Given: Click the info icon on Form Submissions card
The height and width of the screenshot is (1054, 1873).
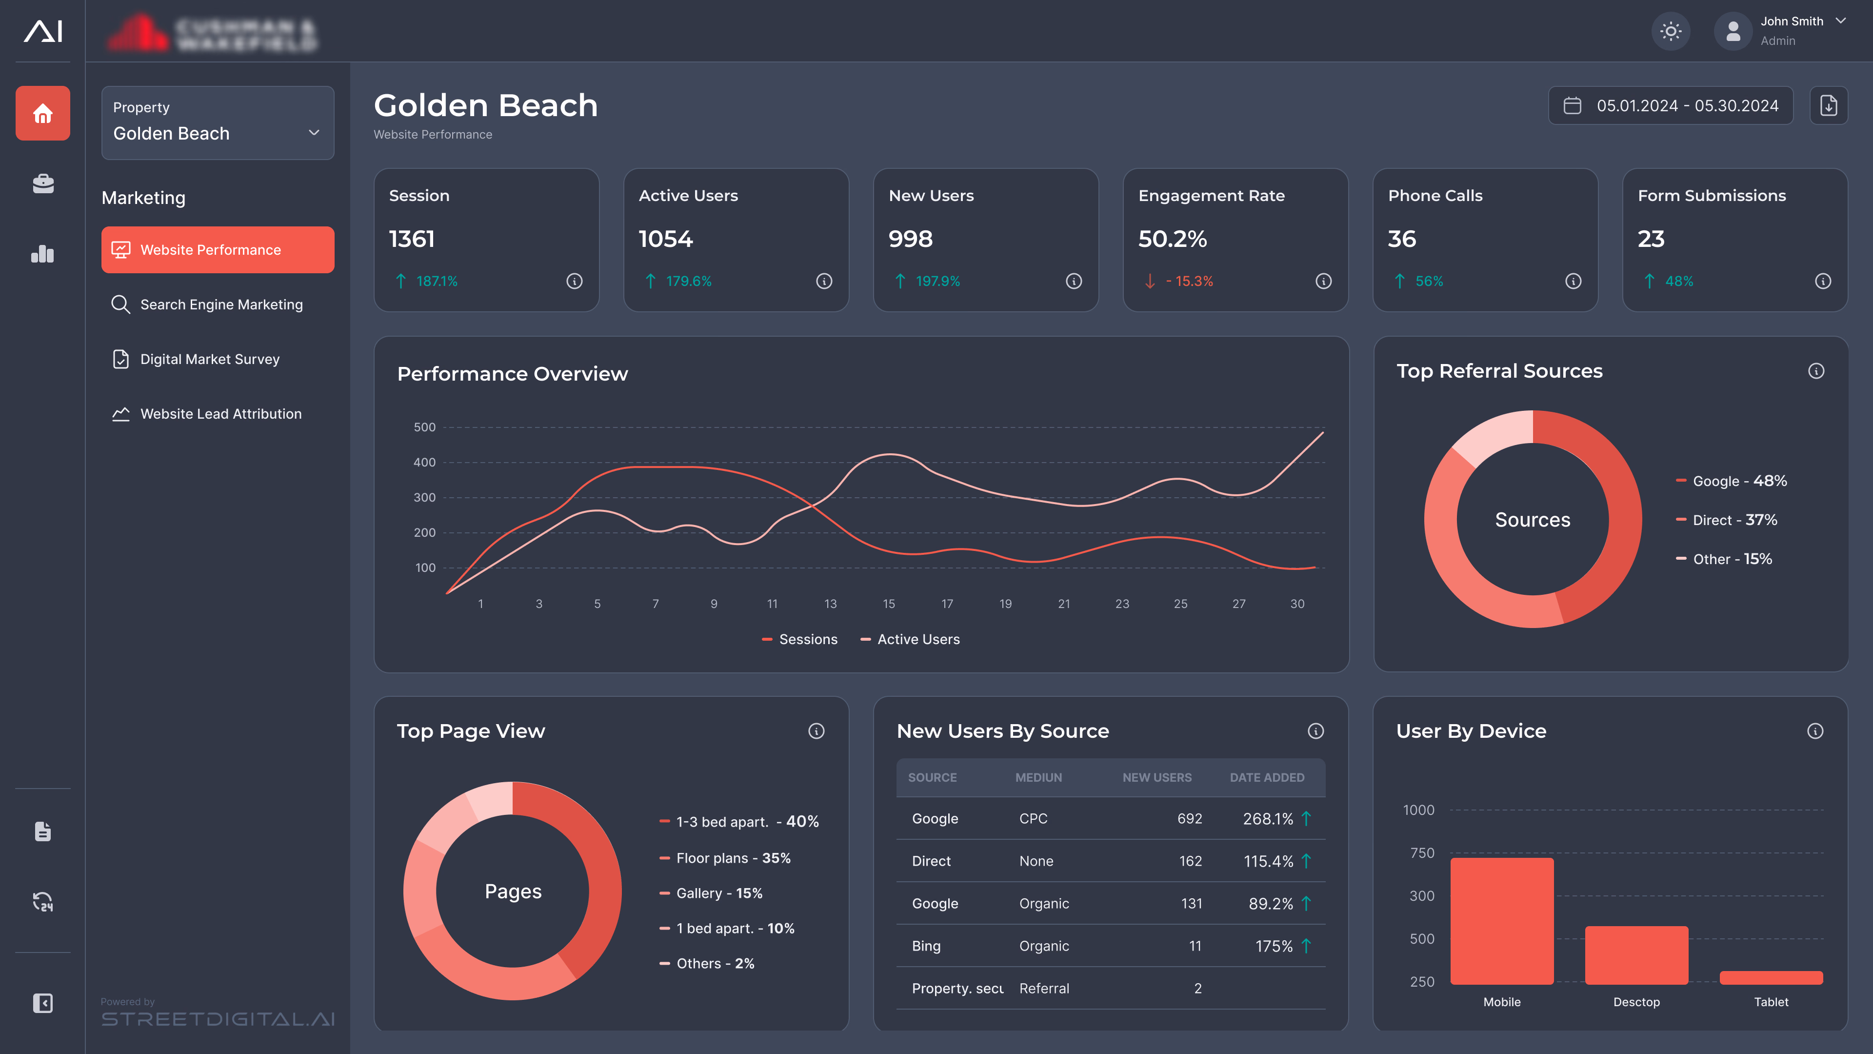Looking at the screenshot, I should click(x=1823, y=281).
